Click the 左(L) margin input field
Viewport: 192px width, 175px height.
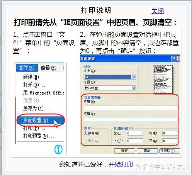point(135,133)
